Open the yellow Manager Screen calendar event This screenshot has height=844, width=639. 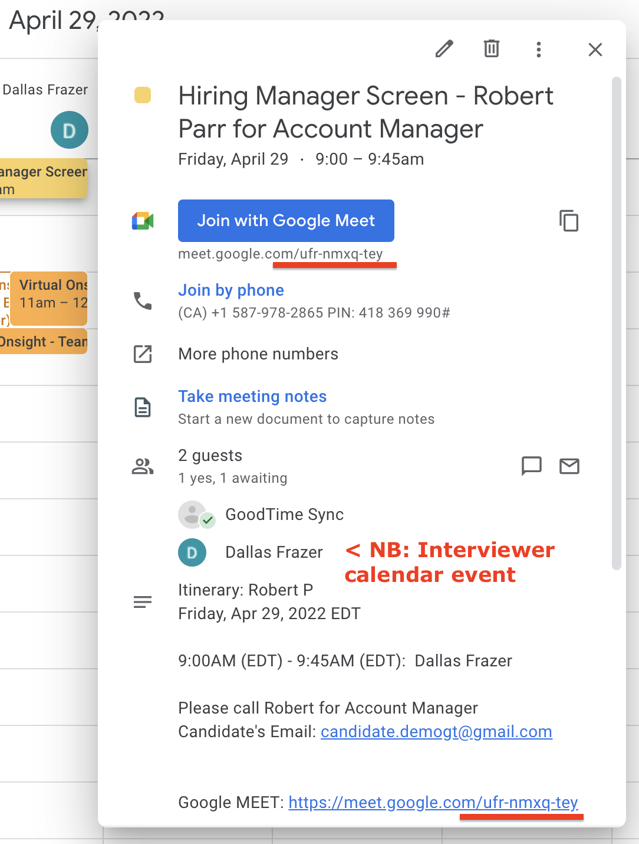44,178
